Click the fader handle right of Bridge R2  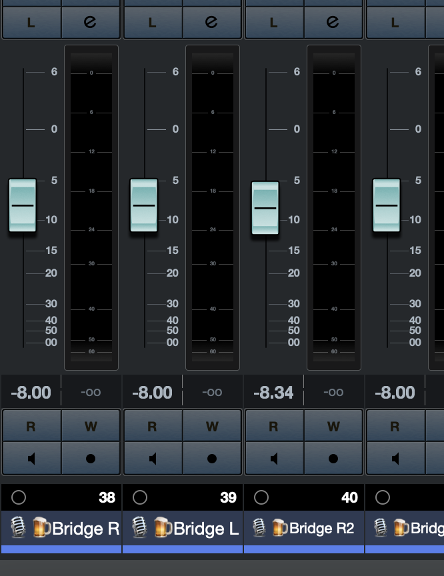point(387,205)
